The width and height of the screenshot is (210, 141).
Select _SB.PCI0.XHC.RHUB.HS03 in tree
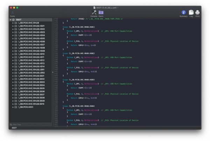[31, 32]
